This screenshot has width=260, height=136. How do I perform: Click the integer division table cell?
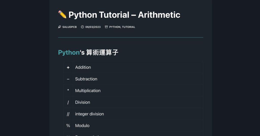[89, 114]
